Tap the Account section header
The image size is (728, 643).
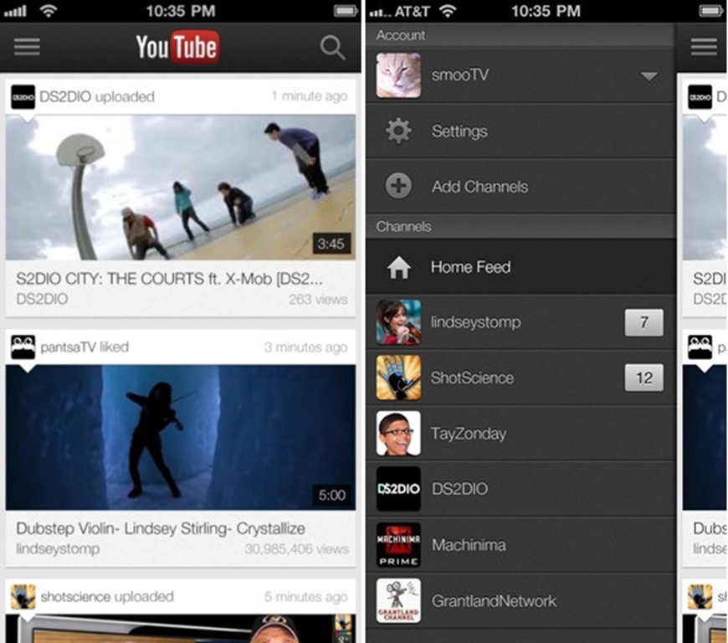pos(520,36)
